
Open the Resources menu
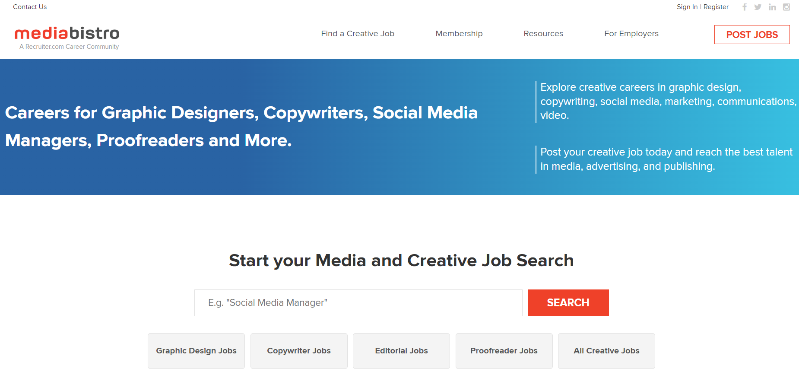543,34
